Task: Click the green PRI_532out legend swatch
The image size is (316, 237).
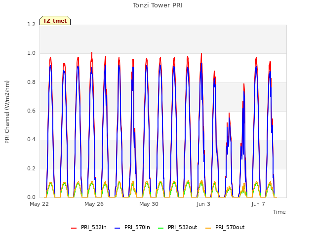Action: pos(161,228)
